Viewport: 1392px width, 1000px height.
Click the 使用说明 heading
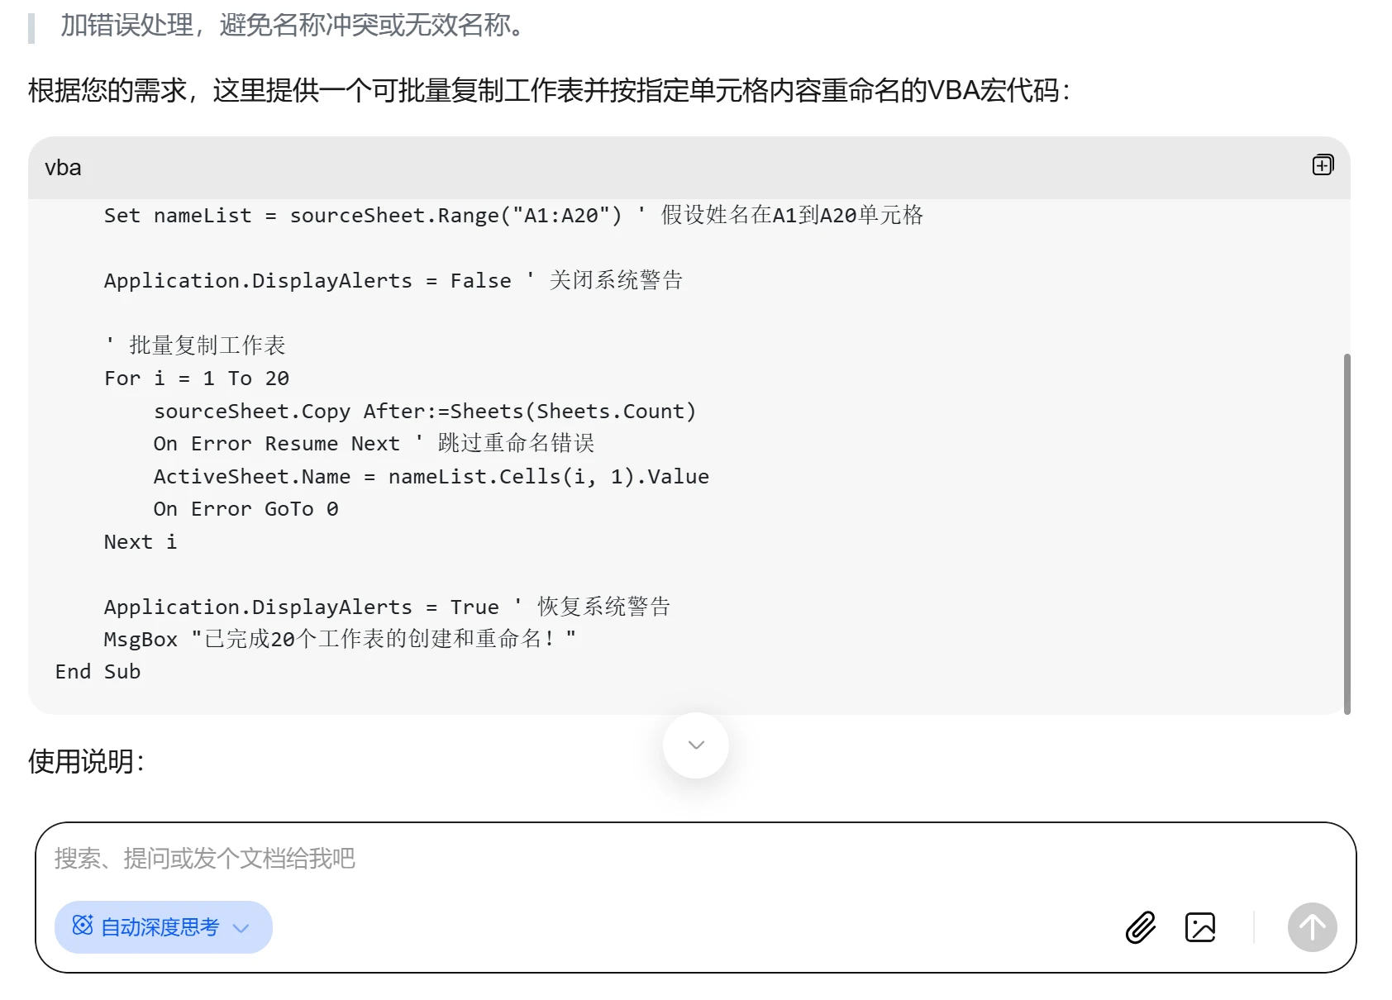[83, 760]
